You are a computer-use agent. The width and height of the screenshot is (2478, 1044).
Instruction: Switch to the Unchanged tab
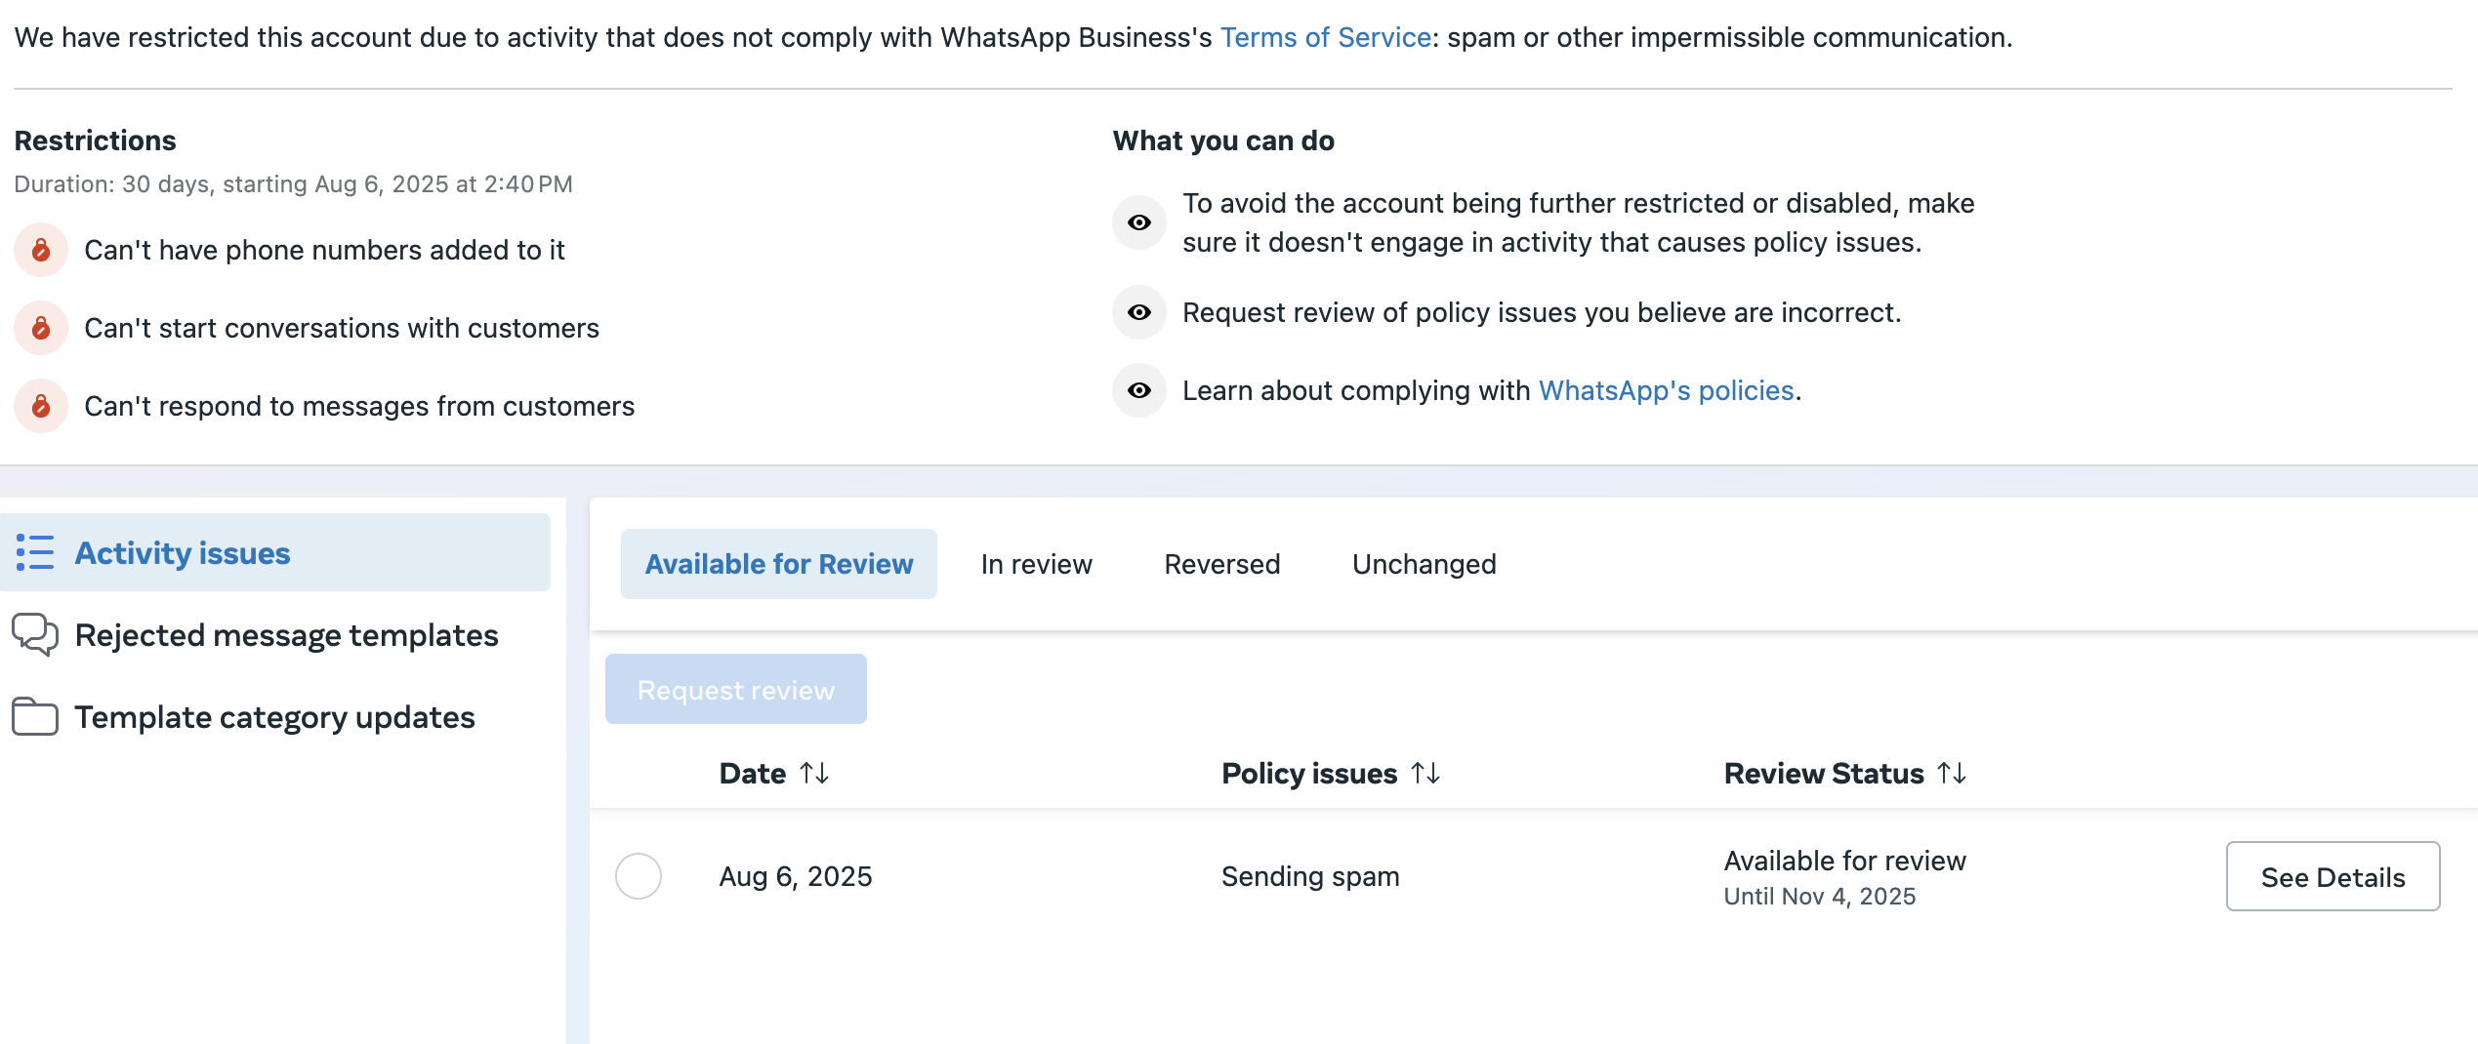1424,564
